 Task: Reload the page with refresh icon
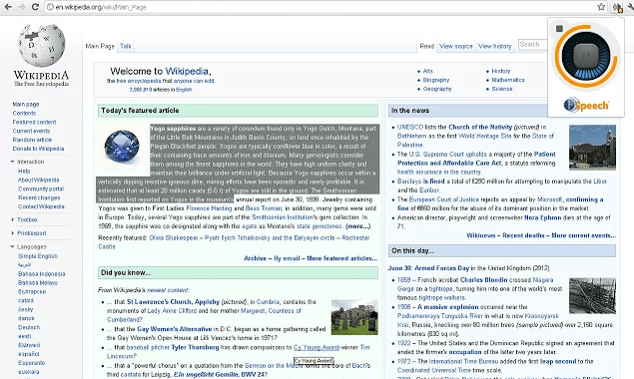coord(35,7)
